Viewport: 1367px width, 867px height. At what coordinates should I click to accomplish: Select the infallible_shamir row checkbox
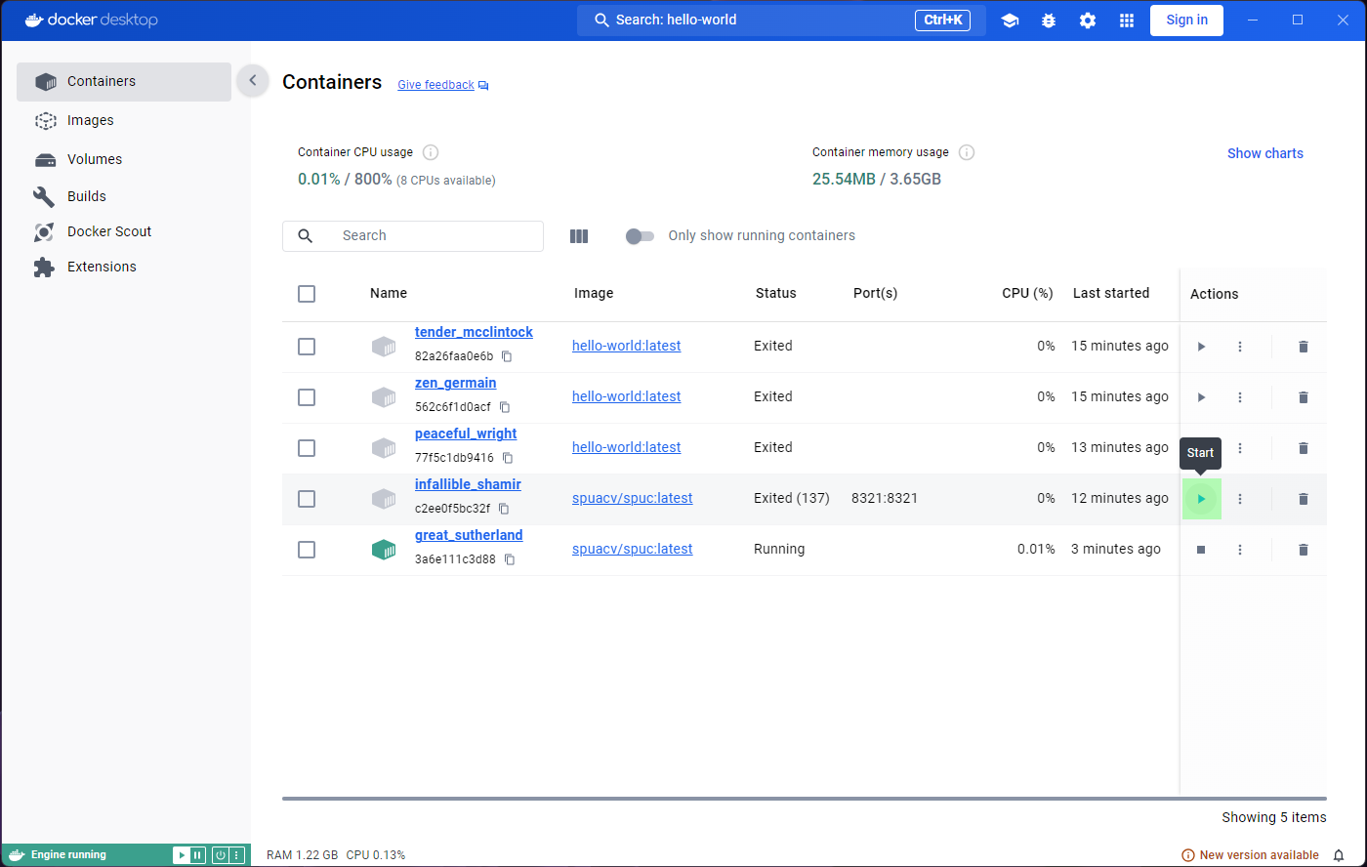point(307,499)
